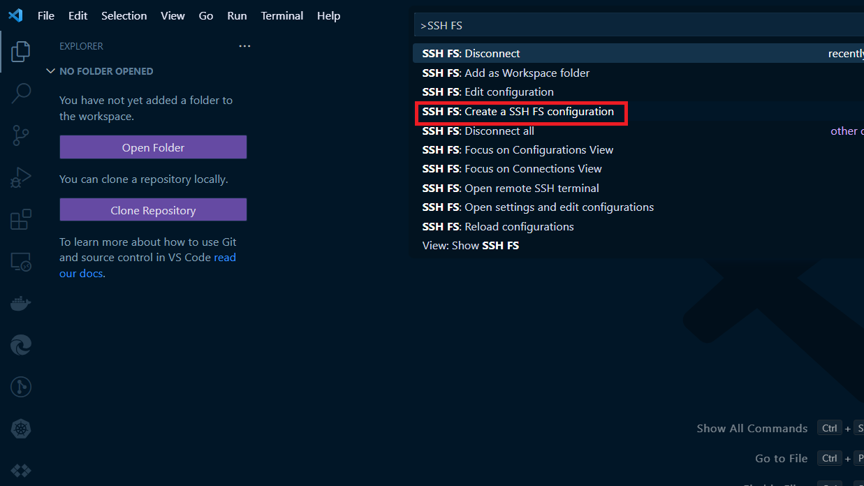
Task: Open the Selection menu
Action: click(x=124, y=15)
